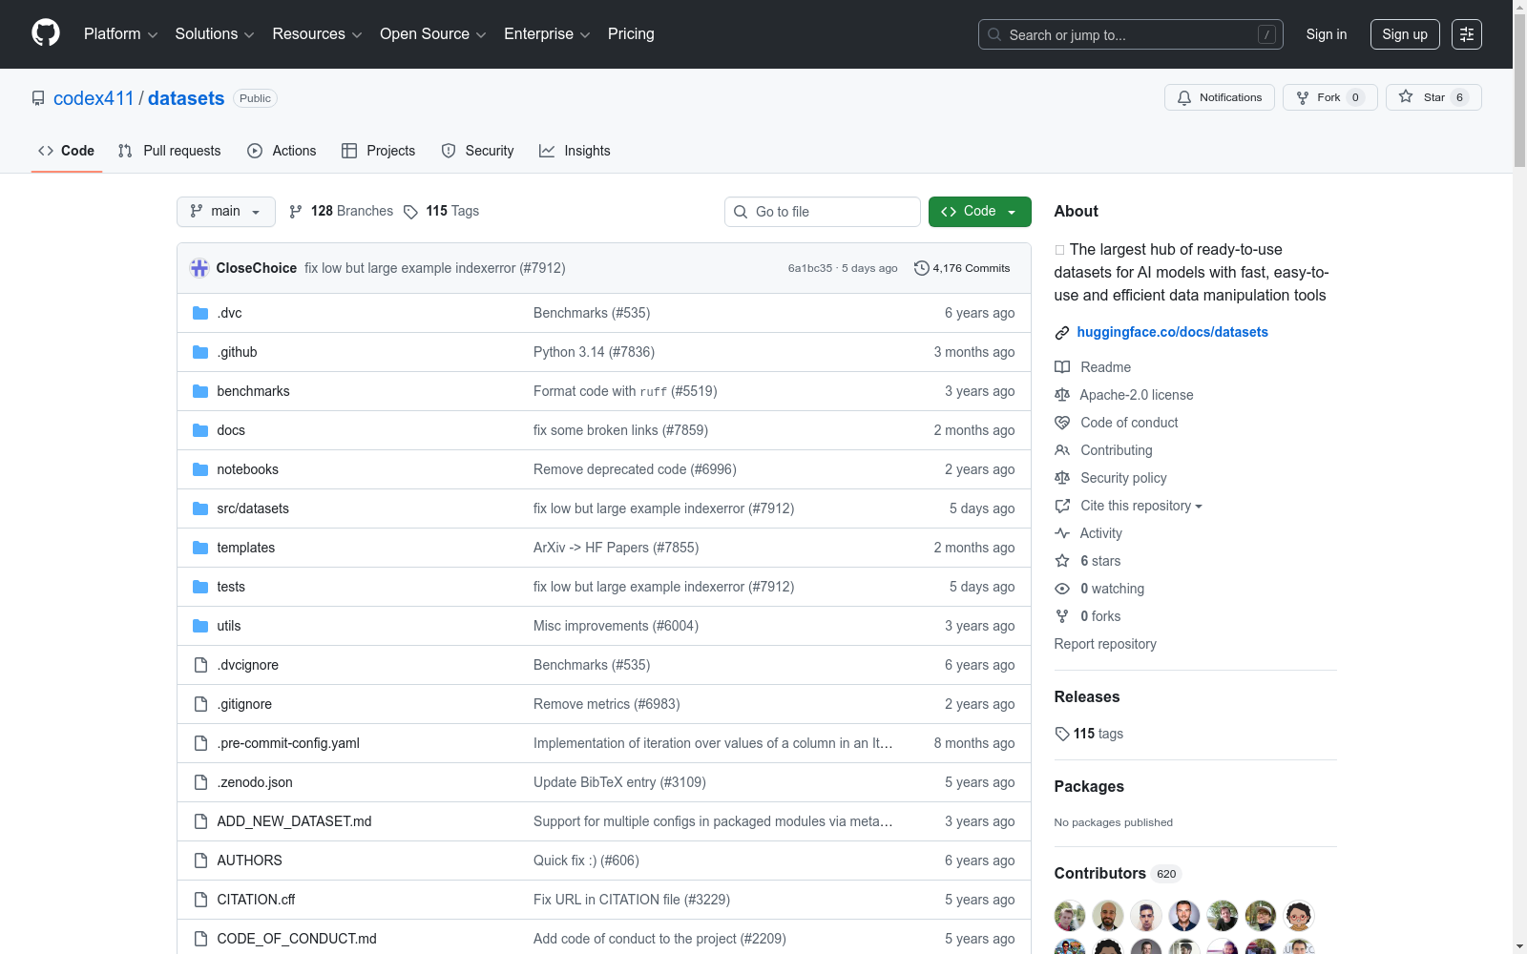This screenshot has width=1527, height=954.
Task: Open the Contributors 620 heading link
Action: 1118,874
